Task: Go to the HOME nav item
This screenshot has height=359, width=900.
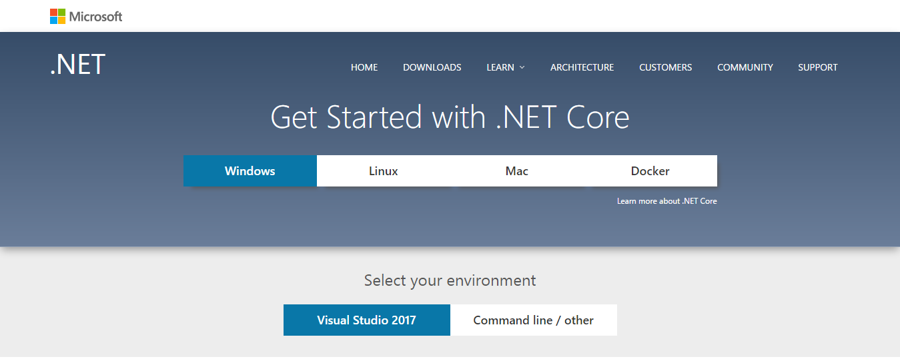Action: pyautogui.click(x=364, y=67)
